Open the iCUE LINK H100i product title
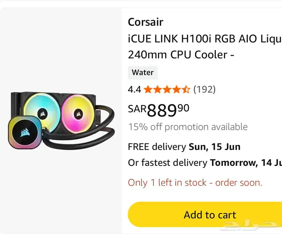Image resolution: width=282 pixels, height=234 pixels. tap(205, 46)
